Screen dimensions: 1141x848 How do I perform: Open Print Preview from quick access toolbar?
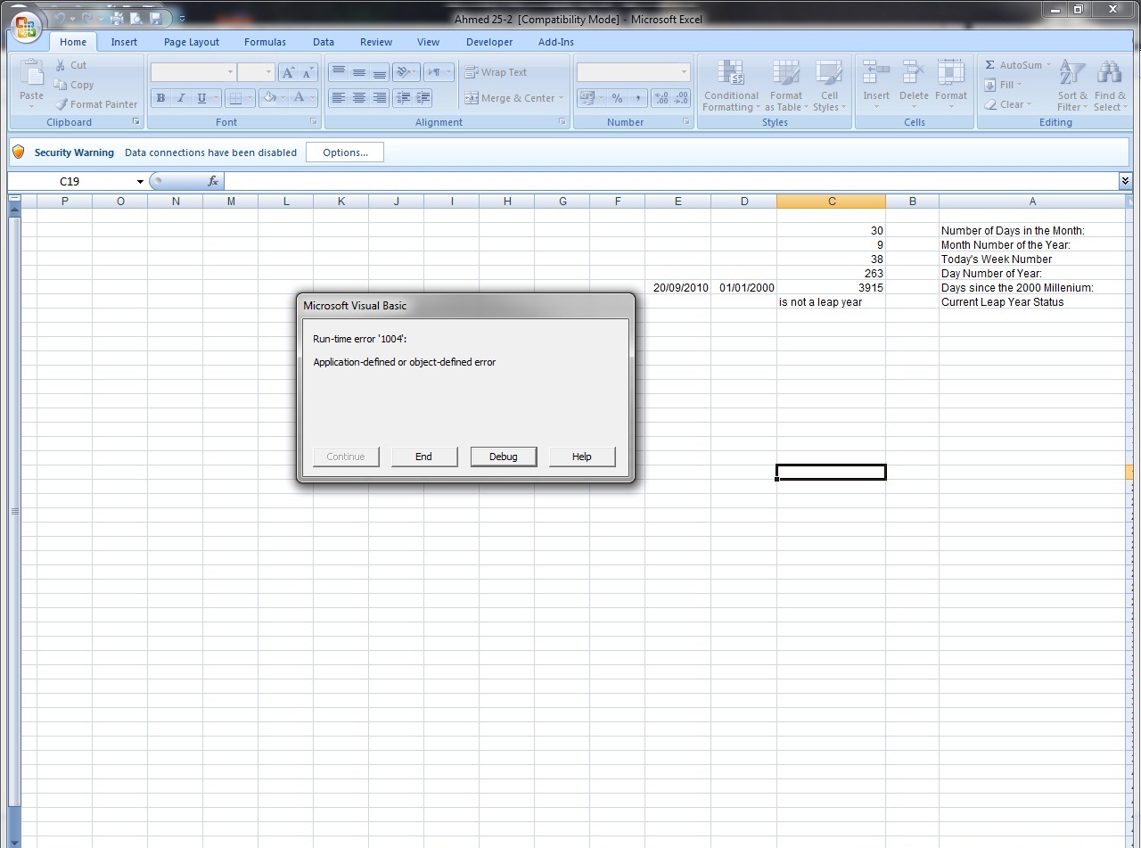[x=136, y=18]
